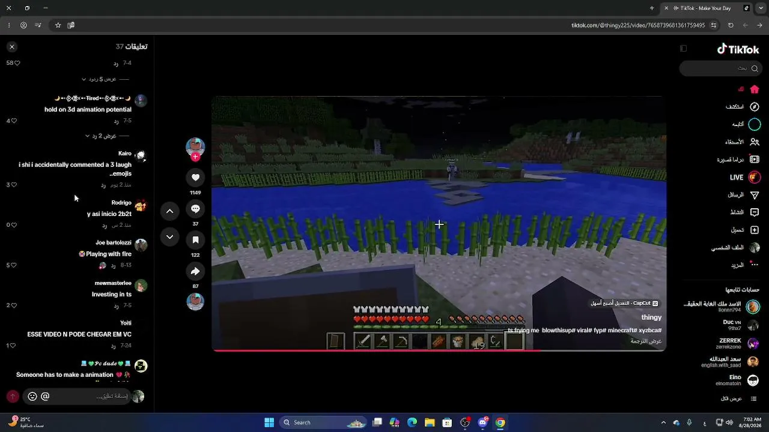Viewport: 769px width, 432px height.
Task: Open More (المزيد) three-dots menu
Action: (x=755, y=265)
